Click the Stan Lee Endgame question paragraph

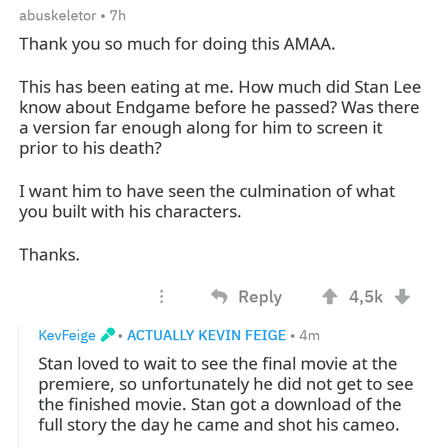tap(219, 118)
